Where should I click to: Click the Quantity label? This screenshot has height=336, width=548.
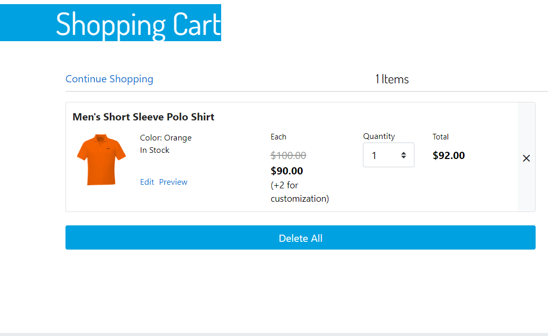coord(379,136)
